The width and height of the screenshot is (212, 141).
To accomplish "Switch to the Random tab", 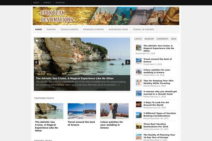I will tap(149, 39).
